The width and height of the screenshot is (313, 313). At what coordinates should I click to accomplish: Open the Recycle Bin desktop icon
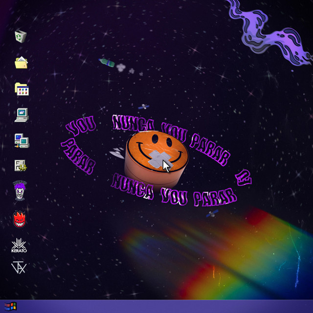(x=21, y=36)
